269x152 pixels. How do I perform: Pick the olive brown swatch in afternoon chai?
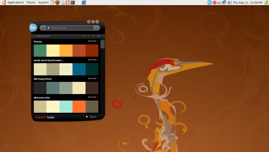click(x=92, y=107)
